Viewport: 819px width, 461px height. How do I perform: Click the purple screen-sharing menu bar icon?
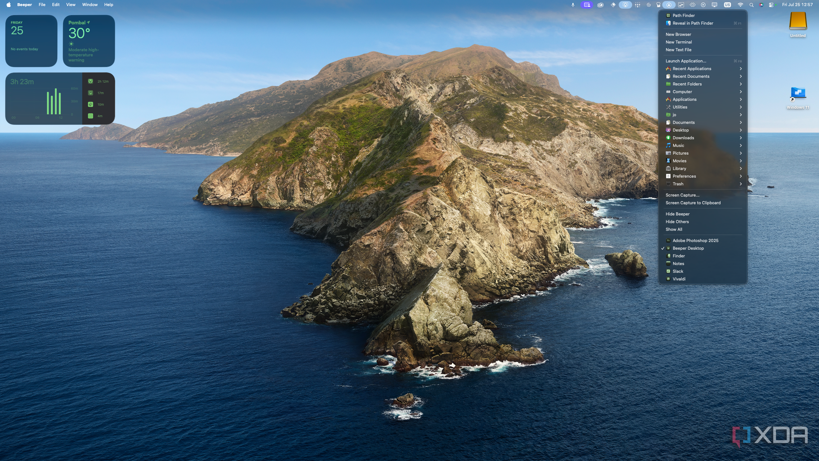coord(586,5)
